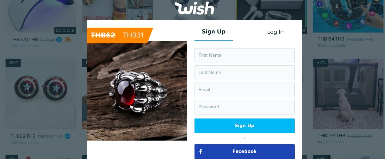The height and width of the screenshot is (159, 385).
Task: Switch to the Log In tab
Action: [275, 32]
